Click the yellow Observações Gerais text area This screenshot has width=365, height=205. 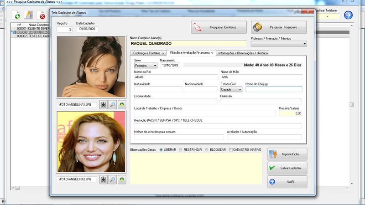pyautogui.click(x=196, y=168)
